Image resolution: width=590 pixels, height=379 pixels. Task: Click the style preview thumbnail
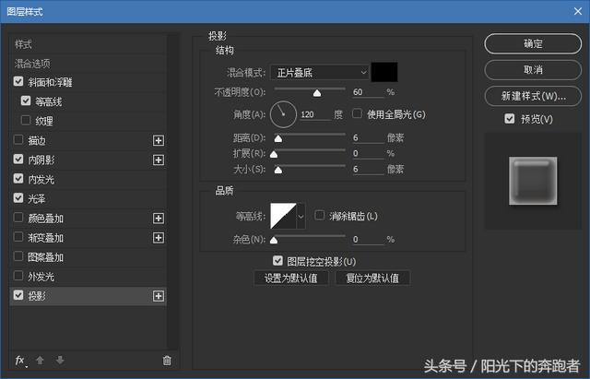[533, 181]
